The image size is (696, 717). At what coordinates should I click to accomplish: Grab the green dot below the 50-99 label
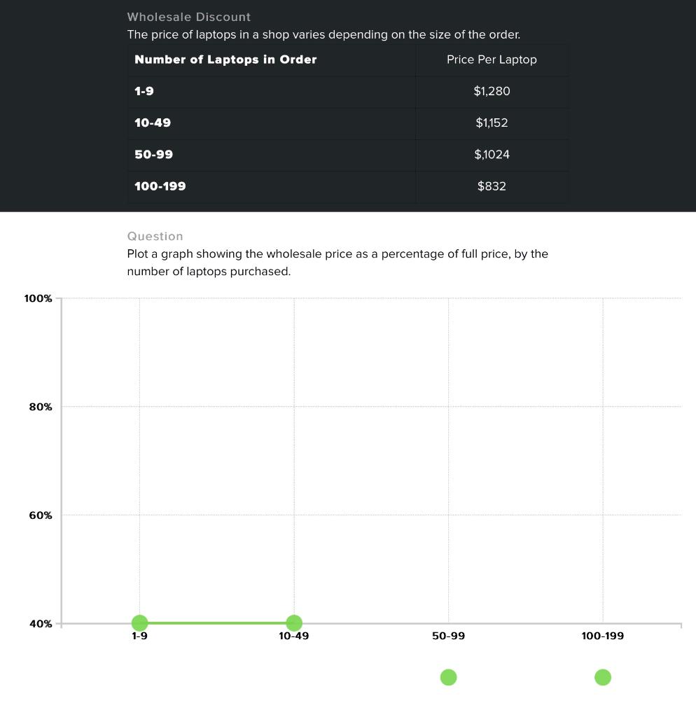click(448, 677)
